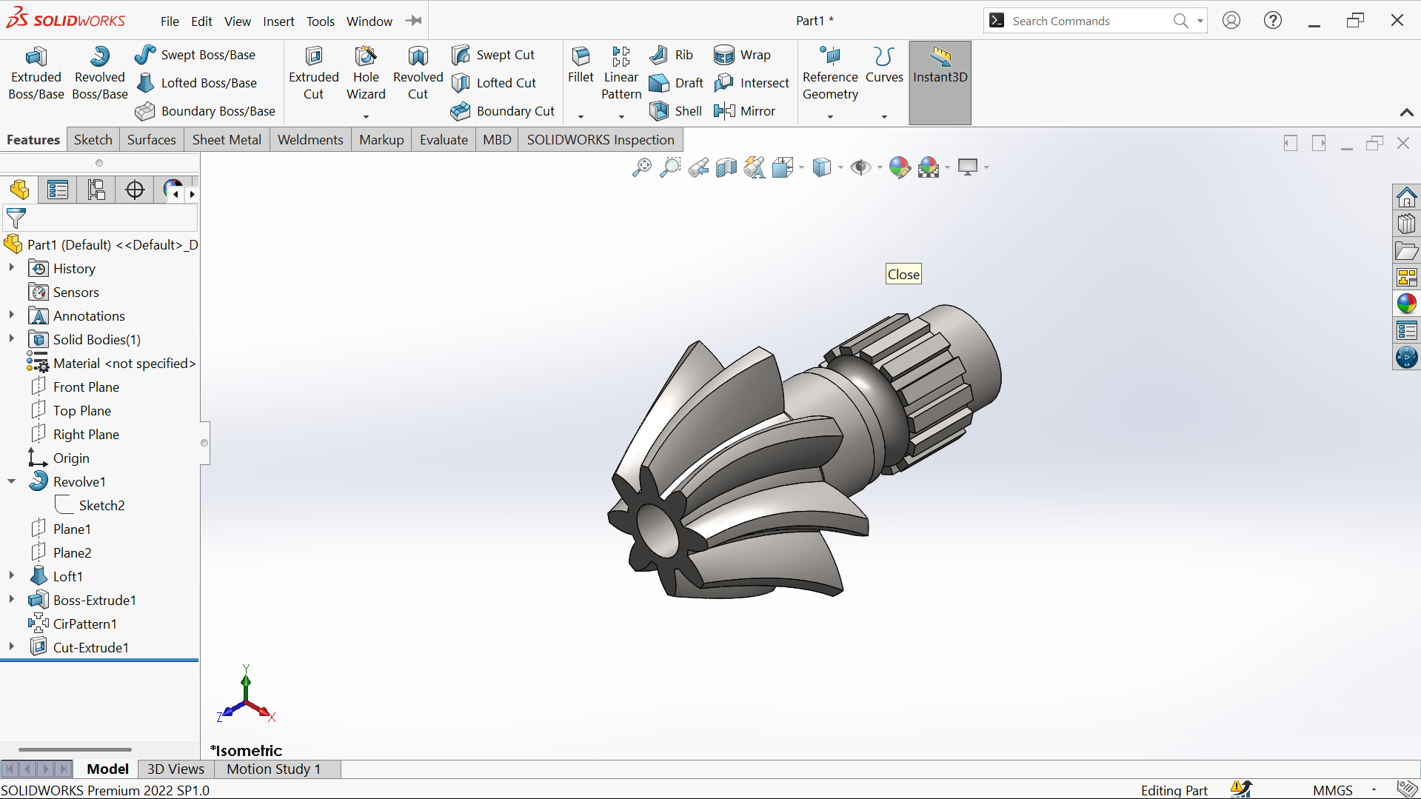Expand the Loft1 feature node
The image size is (1421, 799).
click(x=11, y=575)
